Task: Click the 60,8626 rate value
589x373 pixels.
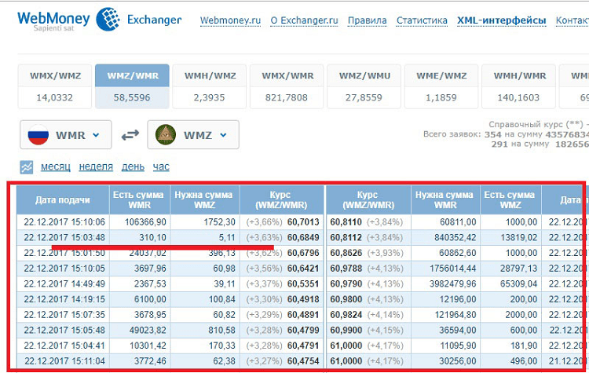Action: 346,253
